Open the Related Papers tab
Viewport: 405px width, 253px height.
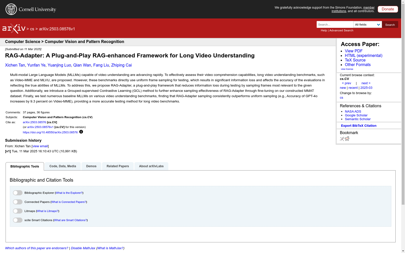click(118, 166)
